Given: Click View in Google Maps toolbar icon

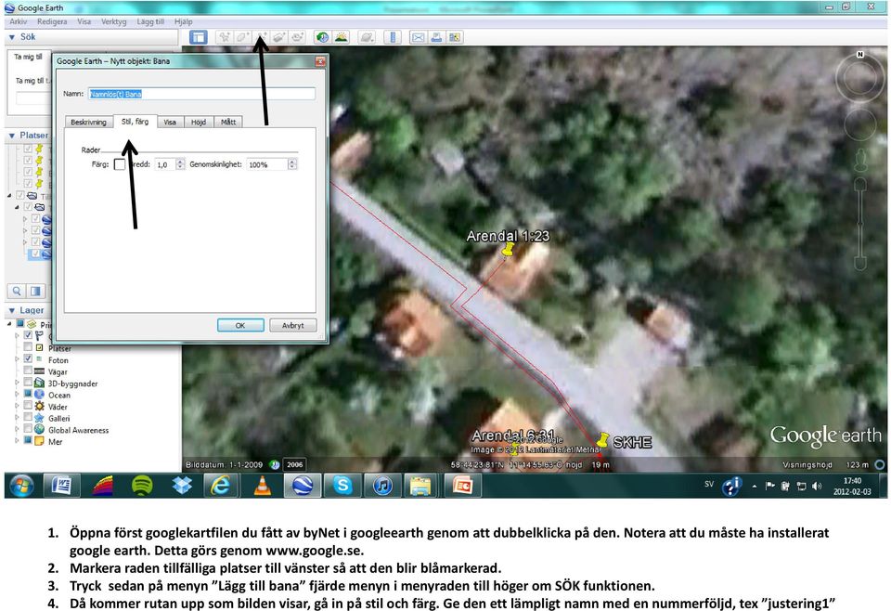Looking at the screenshot, I should (x=455, y=37).
